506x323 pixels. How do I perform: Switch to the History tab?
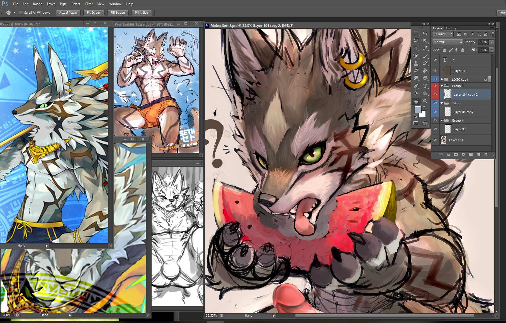[x=451, y=28]
